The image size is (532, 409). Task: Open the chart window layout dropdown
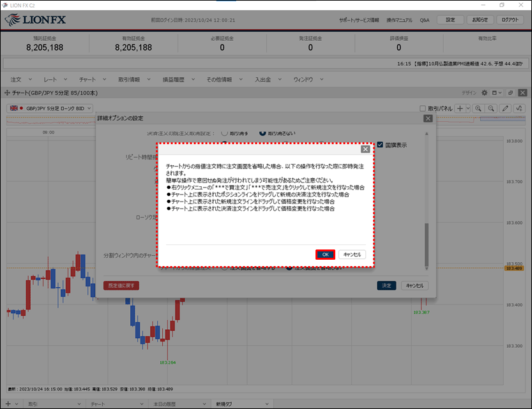(x=497, y=93)
